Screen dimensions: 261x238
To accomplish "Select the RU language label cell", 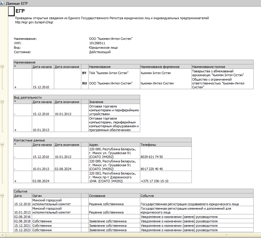I will 84,83.
